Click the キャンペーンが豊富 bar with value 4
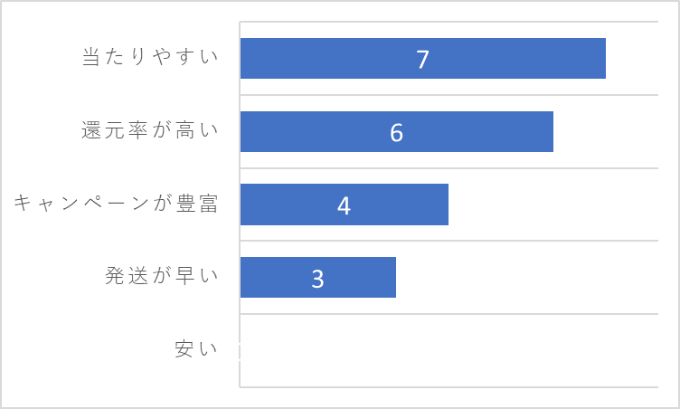This screenshot has width=680, height=409. (x=345, y=204)
